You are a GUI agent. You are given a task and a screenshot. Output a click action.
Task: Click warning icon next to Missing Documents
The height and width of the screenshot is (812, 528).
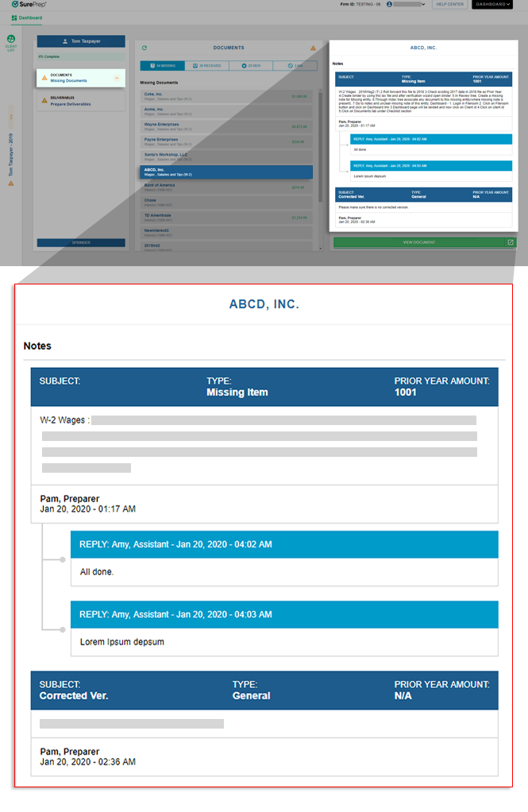coord(44,78)
